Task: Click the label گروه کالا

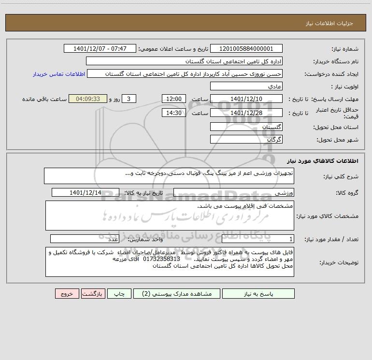Action: point(347,193)
